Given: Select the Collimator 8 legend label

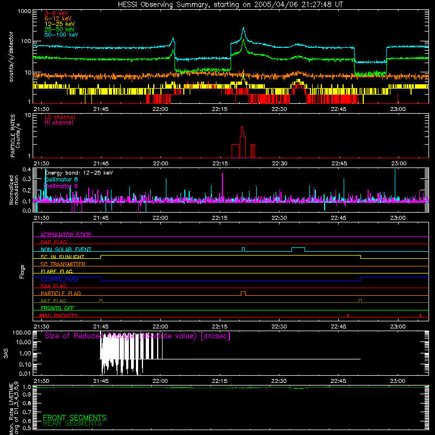Looking at the screenshot, I should pyautogui.click(x=61, y=179).
